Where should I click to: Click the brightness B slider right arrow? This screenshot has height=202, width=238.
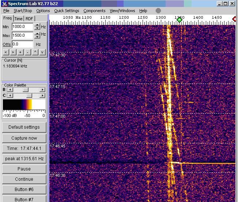coord(42,89)
